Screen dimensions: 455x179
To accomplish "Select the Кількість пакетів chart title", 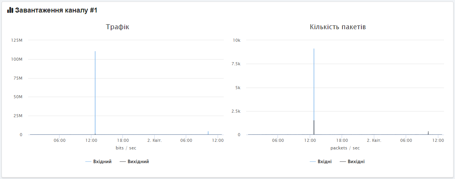I will (x=337, y=27).
